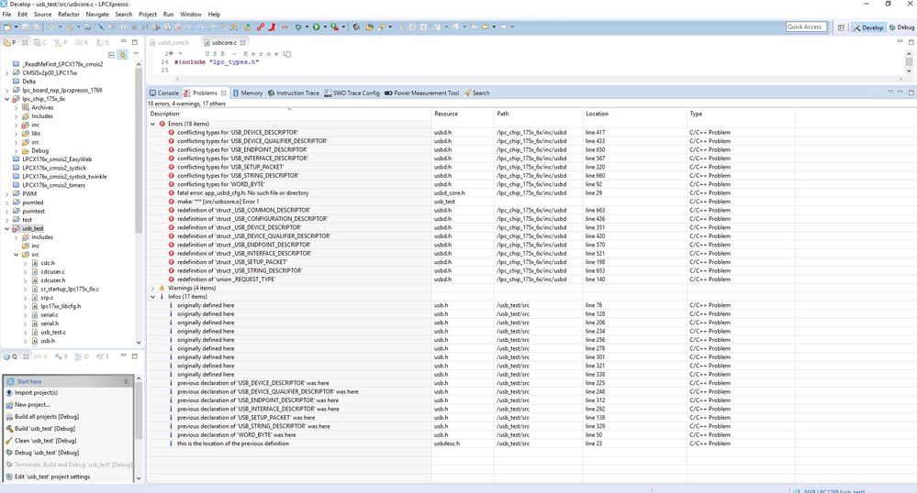Expand the CMSISv2p00_LPC17xx project
The height and width of the screenshot is (493, 917).
pos(7,73)
